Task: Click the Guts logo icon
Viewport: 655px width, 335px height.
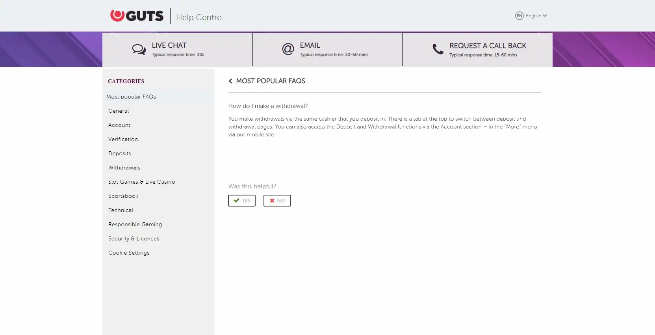Action: [117, 15]
